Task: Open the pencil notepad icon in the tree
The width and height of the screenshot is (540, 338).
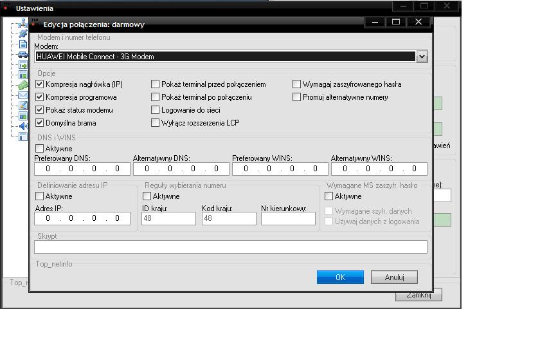Action: click(x=23, y=106)
